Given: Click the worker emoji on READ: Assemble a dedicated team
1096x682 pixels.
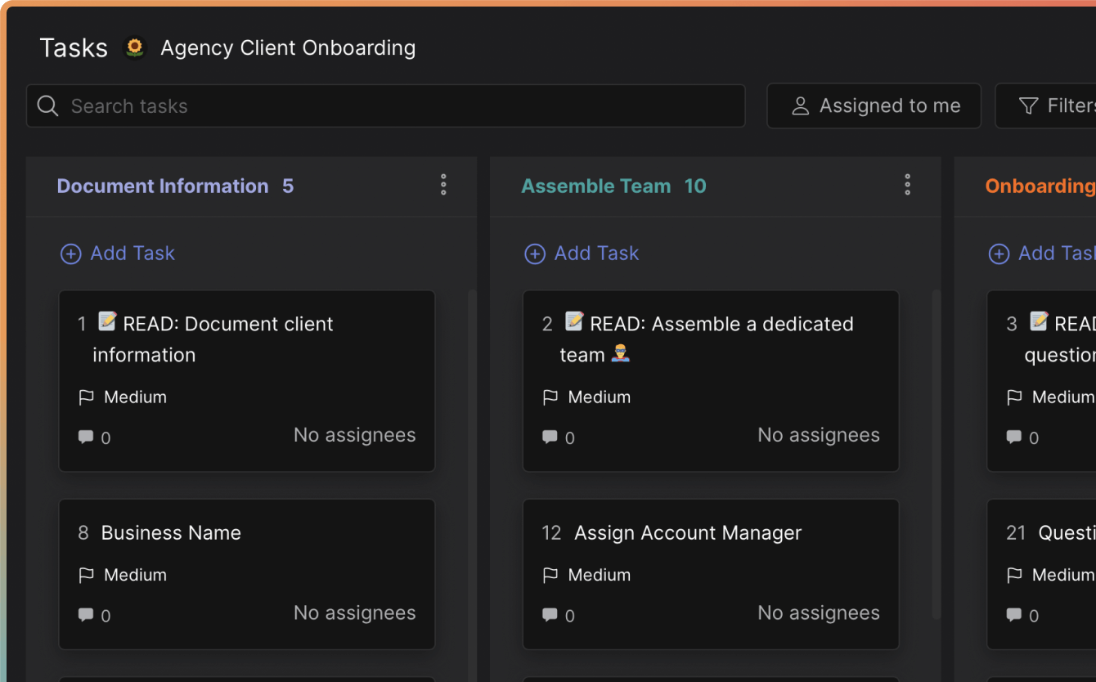Looking at the screenshot, I should coord(620,354).
